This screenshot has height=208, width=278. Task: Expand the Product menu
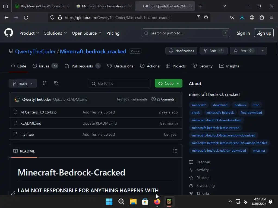pos(29,33)
